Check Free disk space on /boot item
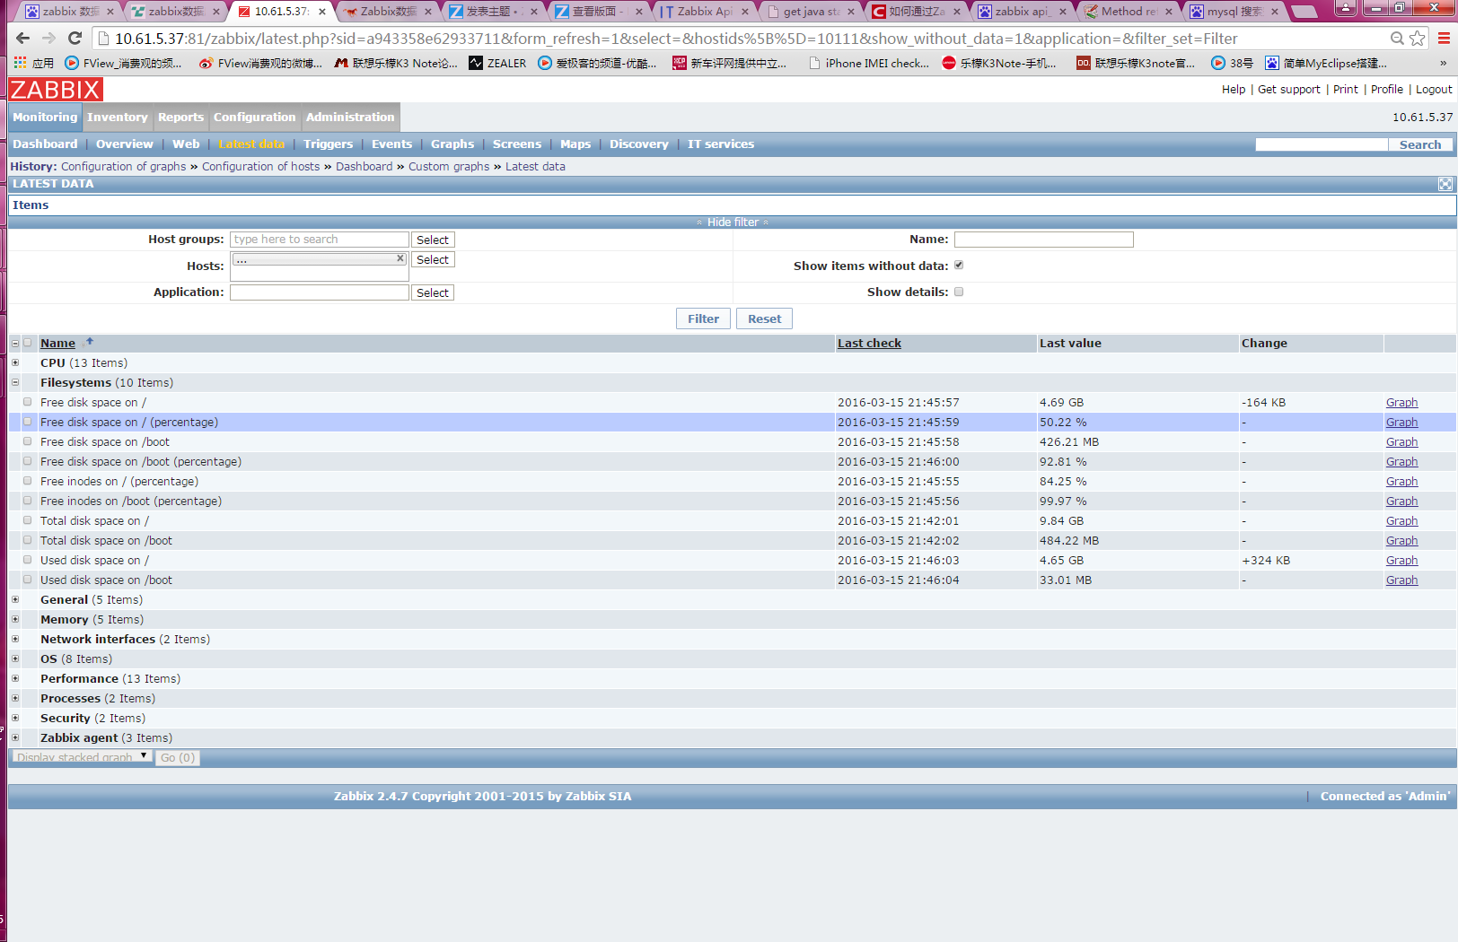The height and width of the screenshot is (942, 1458). 28,441
